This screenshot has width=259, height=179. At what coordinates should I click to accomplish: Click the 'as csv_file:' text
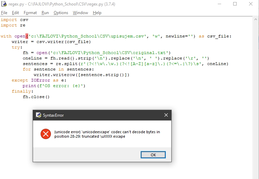point(215,36)
